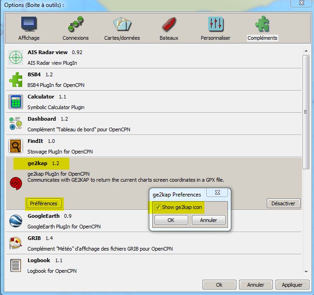
Task: Click the plugin list scroll up arrow
Action: 306,51
